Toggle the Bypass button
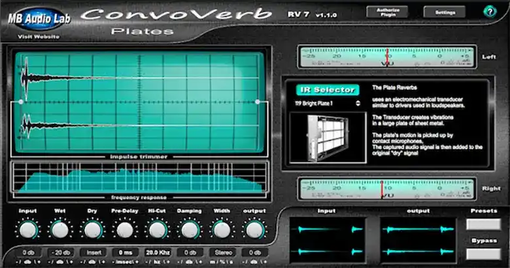 483,254
